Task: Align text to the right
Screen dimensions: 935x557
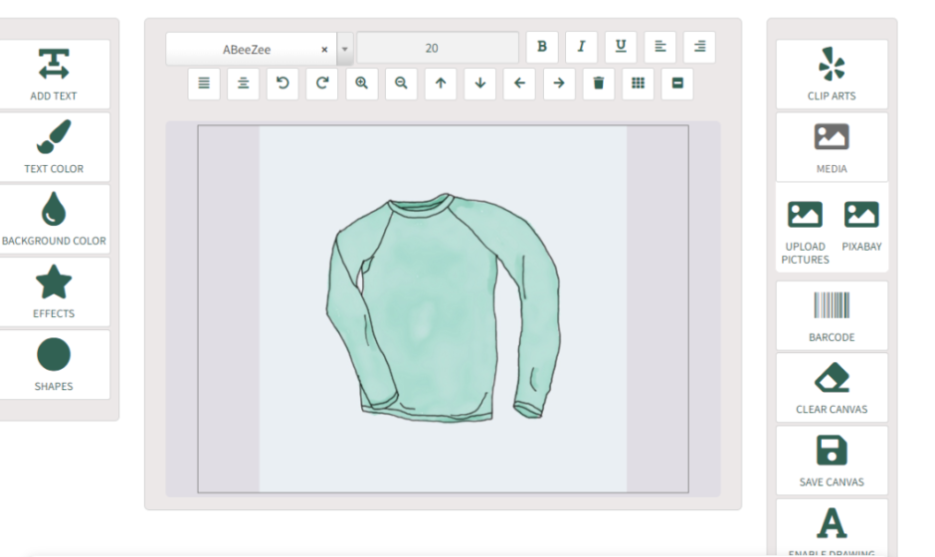Action: [x=699, y=47]
